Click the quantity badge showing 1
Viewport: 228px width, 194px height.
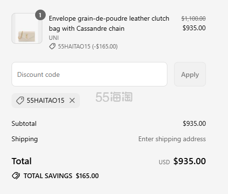click(40, 15)
